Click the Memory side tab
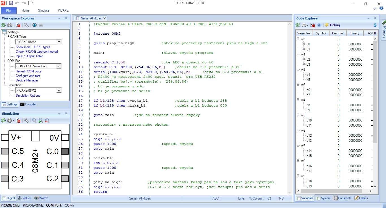Viewport: 386px width, 208px height. (384, 30)
